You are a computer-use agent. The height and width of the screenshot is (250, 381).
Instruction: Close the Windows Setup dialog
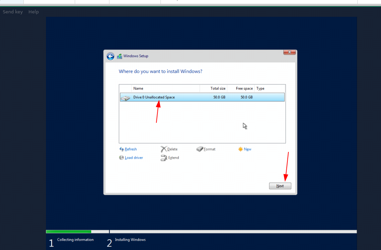289,52
